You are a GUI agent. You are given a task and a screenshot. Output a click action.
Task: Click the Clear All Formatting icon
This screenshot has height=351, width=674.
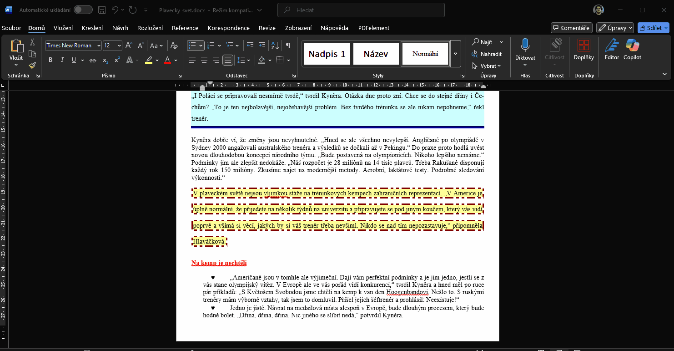tap(173, 46)
